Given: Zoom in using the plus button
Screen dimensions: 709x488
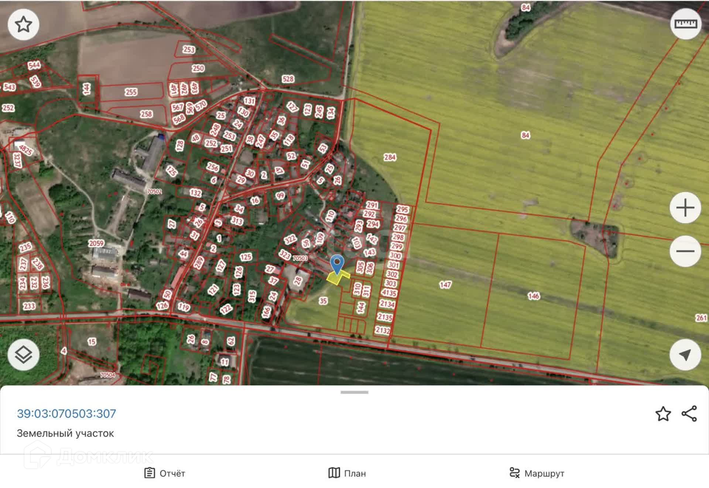Looking at the screenshot, I should (x=685, y=208).
